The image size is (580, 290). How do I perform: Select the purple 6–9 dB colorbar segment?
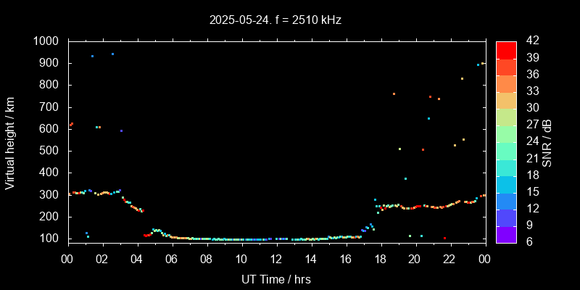506,233
